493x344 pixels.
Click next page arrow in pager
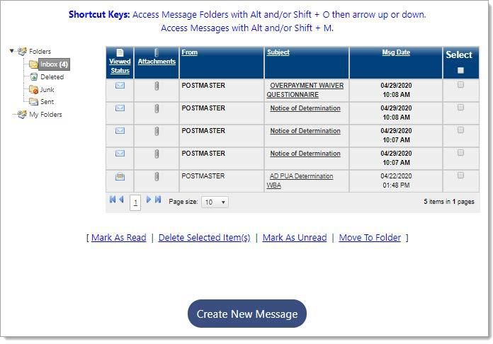[149, 200]
